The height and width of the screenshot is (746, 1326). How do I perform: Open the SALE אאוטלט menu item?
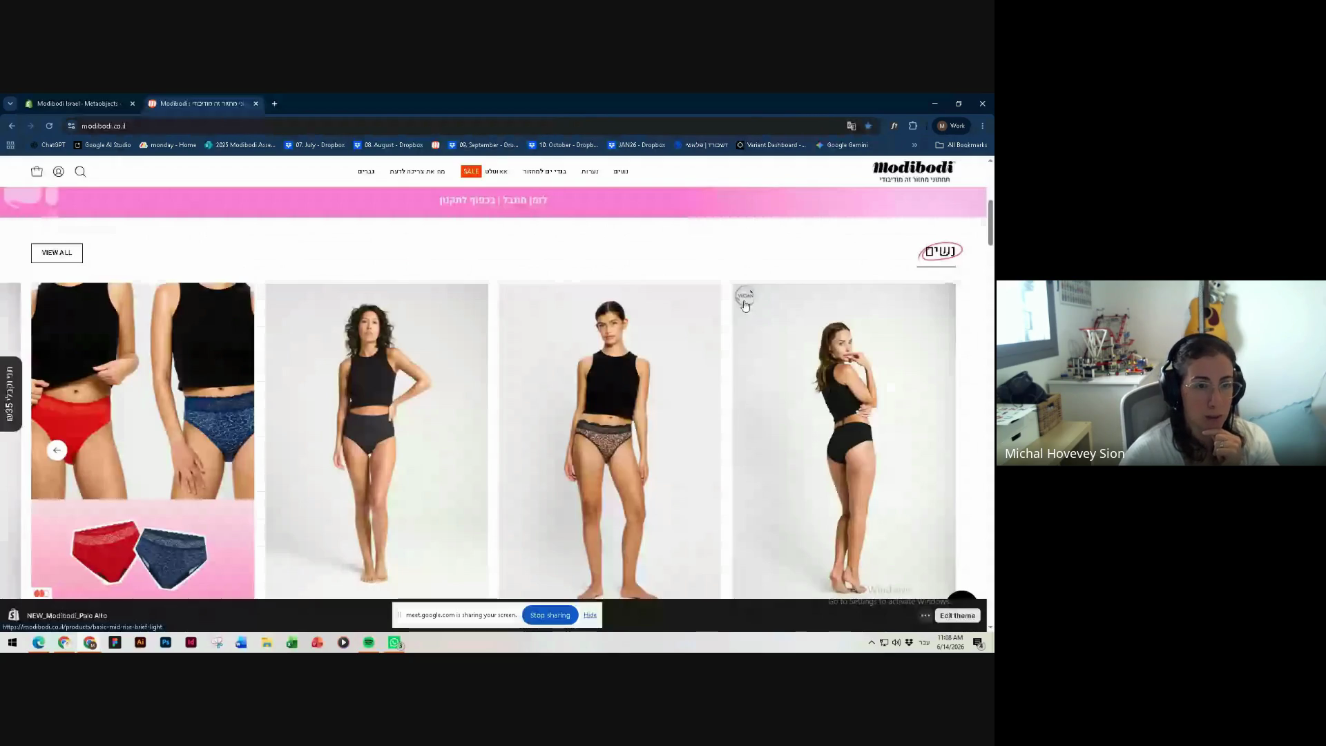(x=484, y=171)
